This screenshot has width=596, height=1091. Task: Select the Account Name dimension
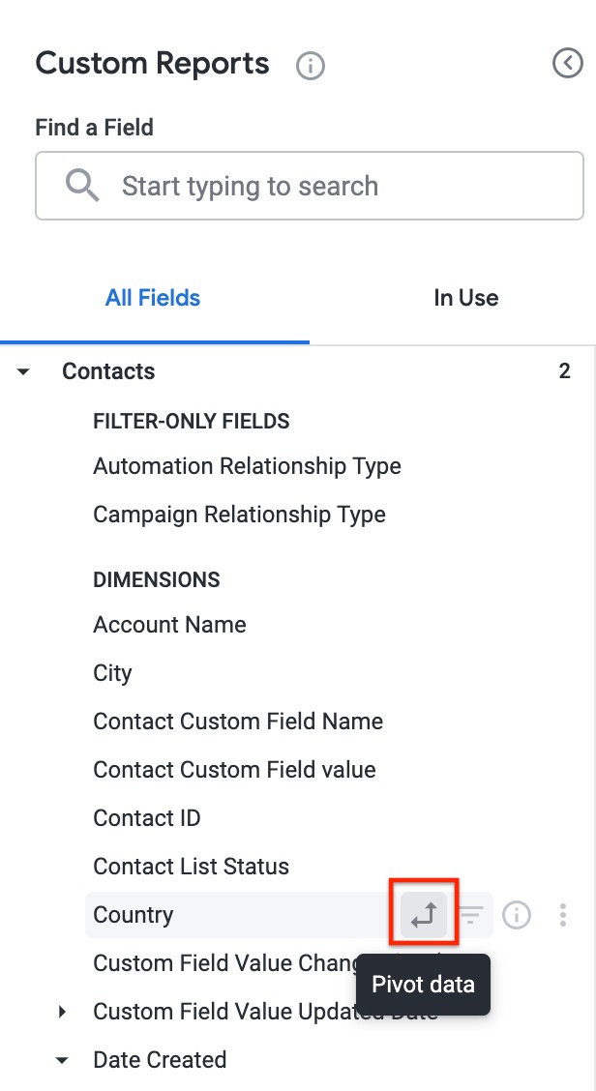[x=169, y=625]
